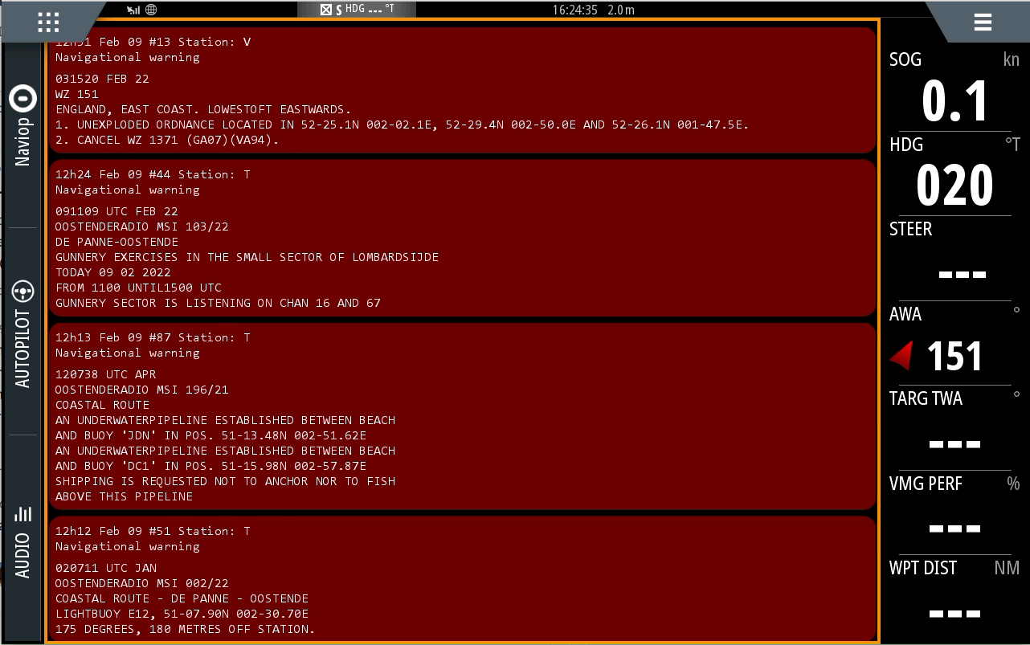Image resolution: width=1030 pixels, height=645 pixels.
Task: Click the depth reading 2.0 m
Action: [621, 10]
